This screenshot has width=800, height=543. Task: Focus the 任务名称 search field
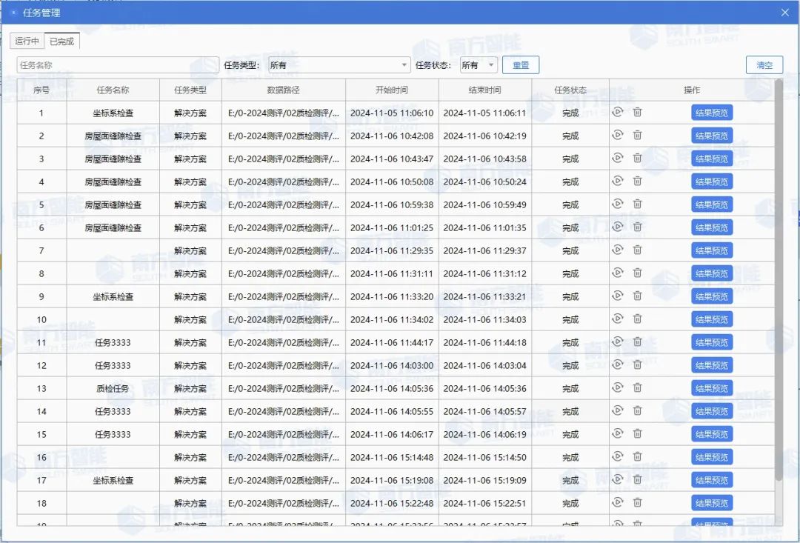point(118,64)
